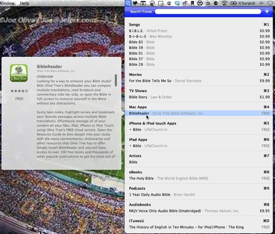Click the $1.99 price for Bible Story

264,97
